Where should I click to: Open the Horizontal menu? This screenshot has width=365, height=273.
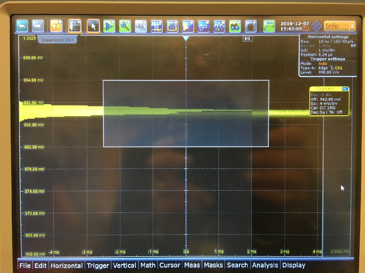[66, 265]
